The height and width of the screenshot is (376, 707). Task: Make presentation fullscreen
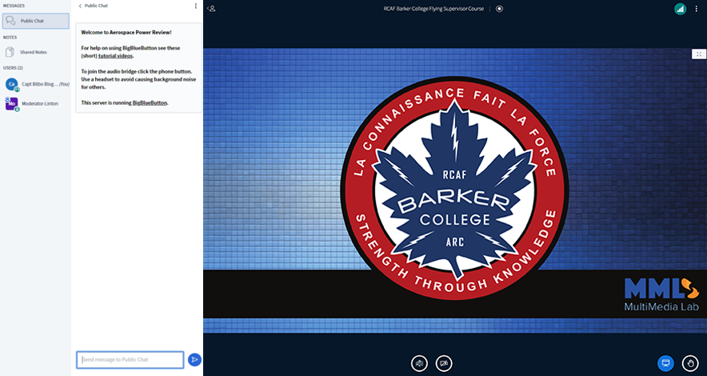coord(699,54)
